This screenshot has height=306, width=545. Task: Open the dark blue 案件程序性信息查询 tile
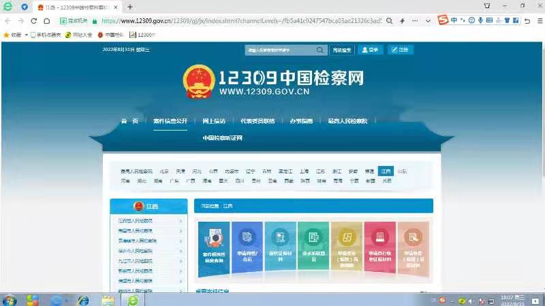click(x=213, y=249)
